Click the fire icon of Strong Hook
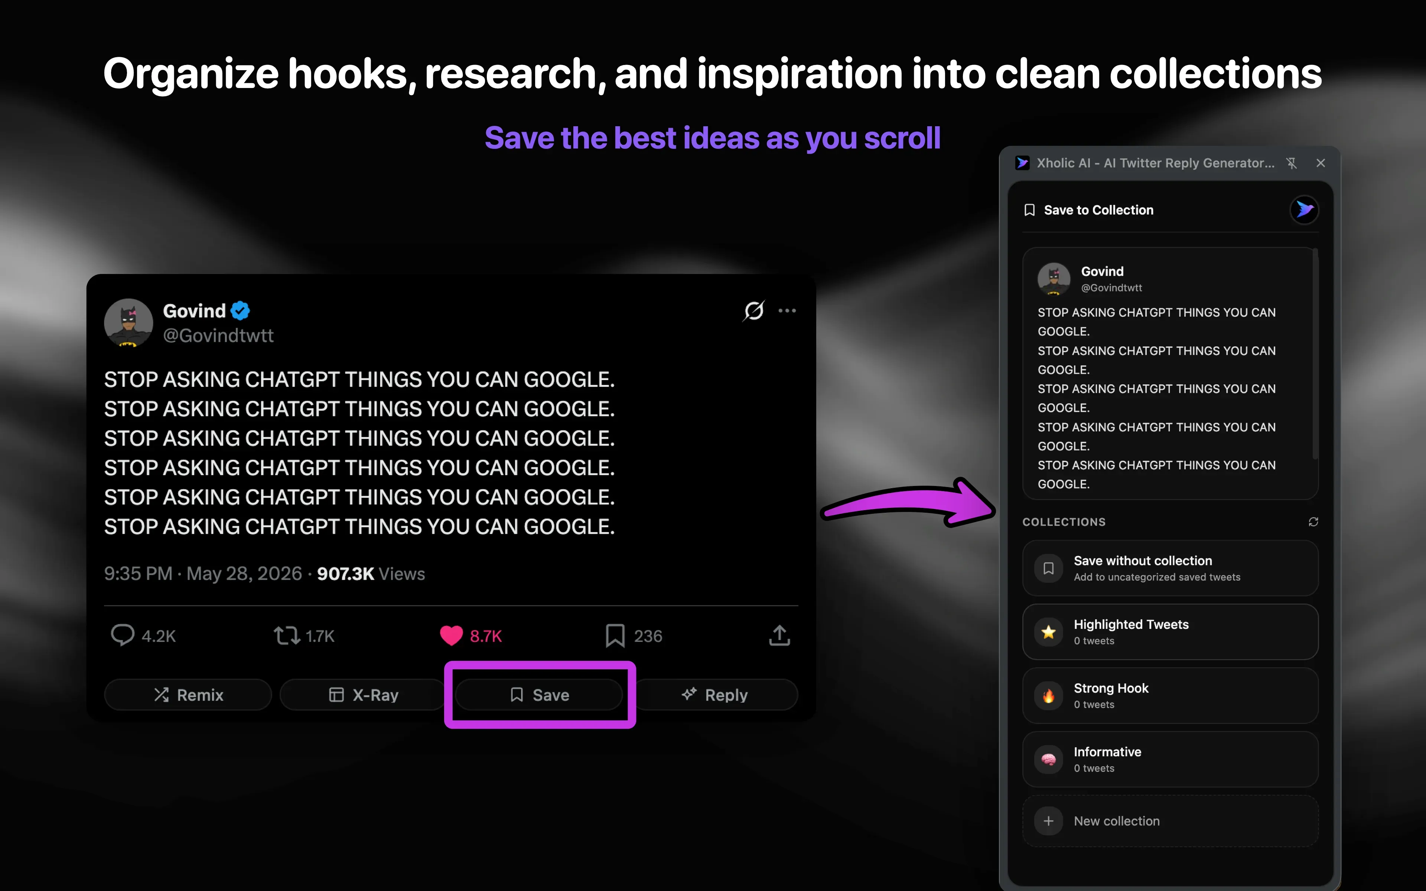Image resolution: width=1426 pixels, height=891 pixels. tap(1049, 696)
